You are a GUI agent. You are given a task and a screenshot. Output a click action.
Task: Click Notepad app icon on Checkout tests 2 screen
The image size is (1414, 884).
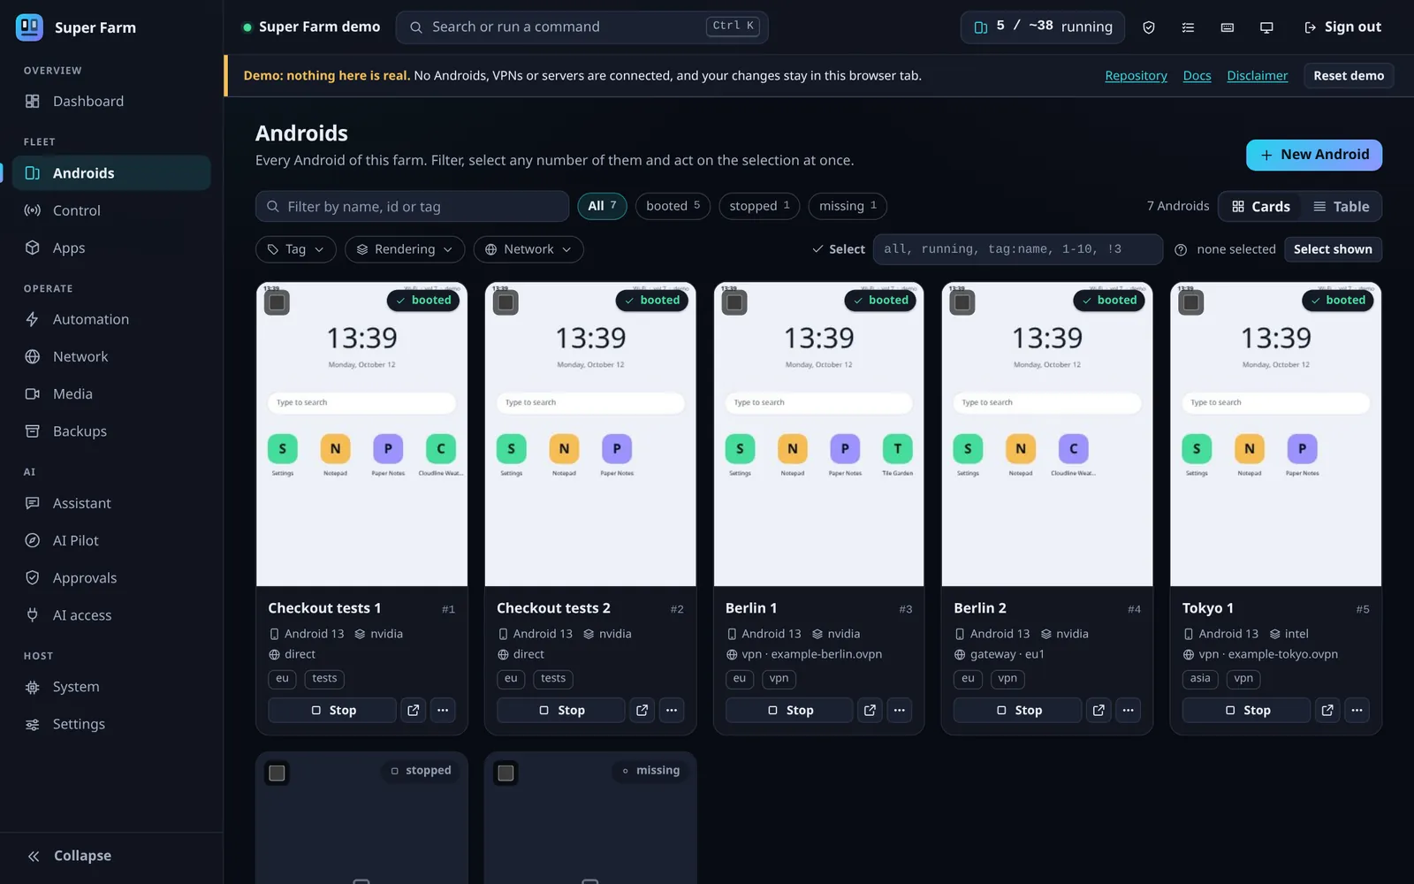[x=564, y=449]
